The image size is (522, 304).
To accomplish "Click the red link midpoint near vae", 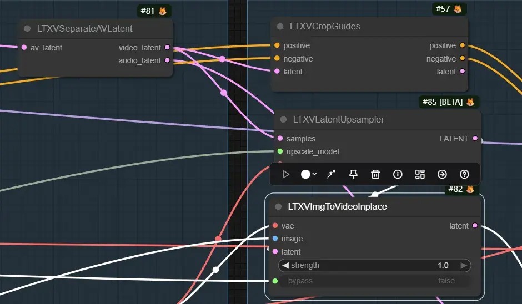I will pyautogui.click(x=218, y=239).
